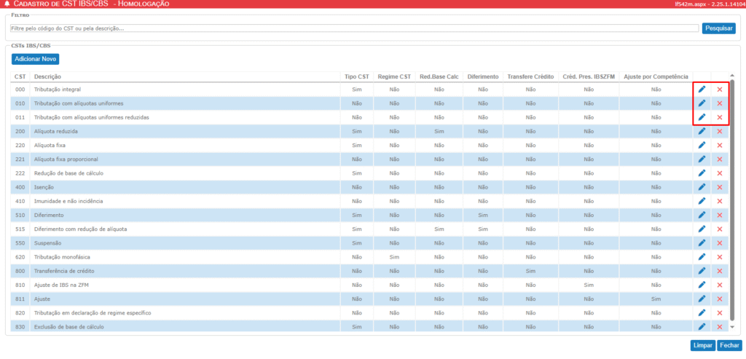Click Adicionar Novo button
Screen dimensions: 746x359
tap(35, 59)
